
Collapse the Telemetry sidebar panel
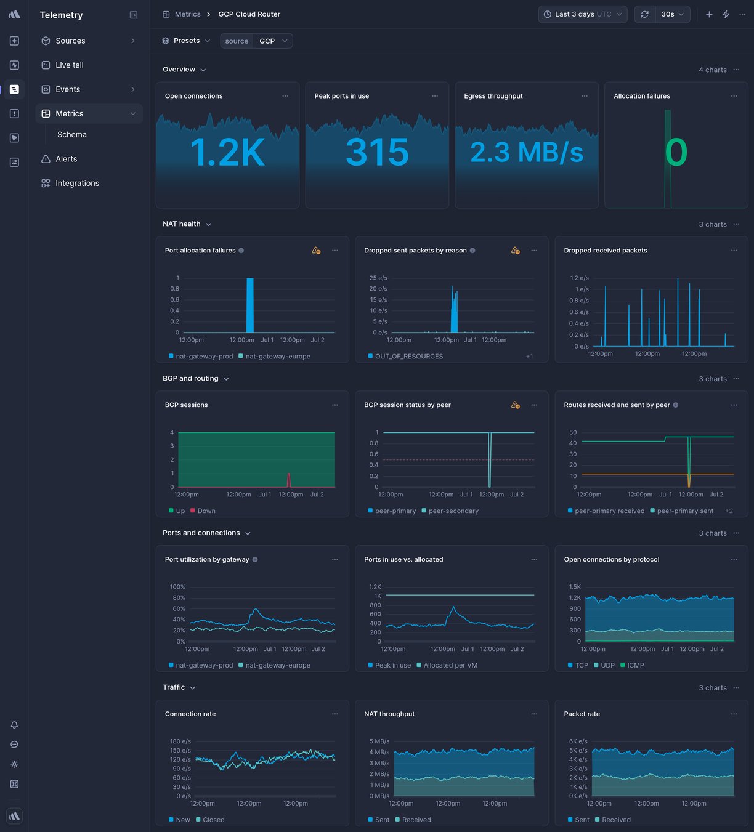click(134, 15)
